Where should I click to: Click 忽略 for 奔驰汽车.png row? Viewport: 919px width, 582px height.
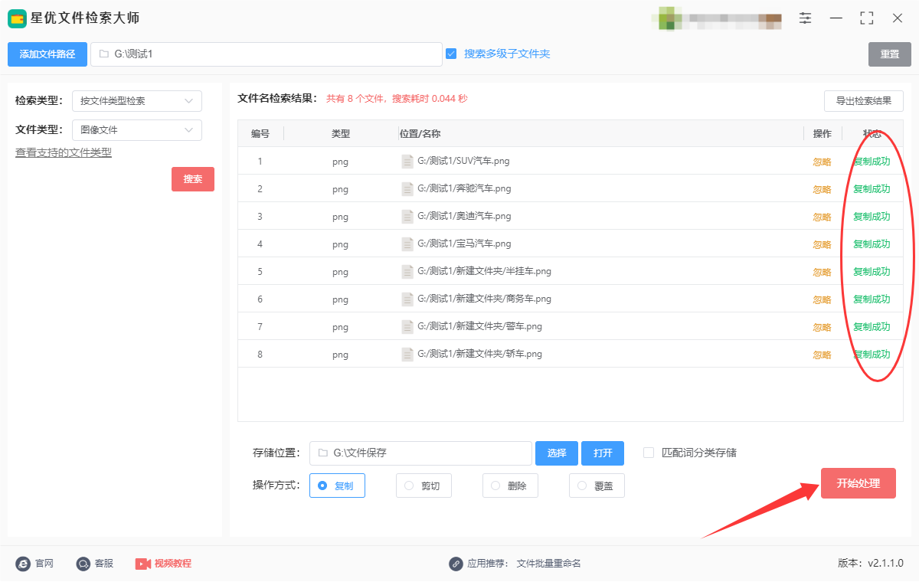822,190
